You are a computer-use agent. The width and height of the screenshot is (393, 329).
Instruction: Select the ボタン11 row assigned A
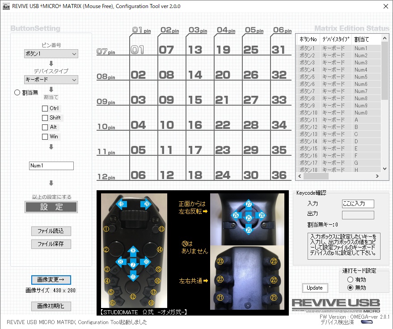(339, 120)
